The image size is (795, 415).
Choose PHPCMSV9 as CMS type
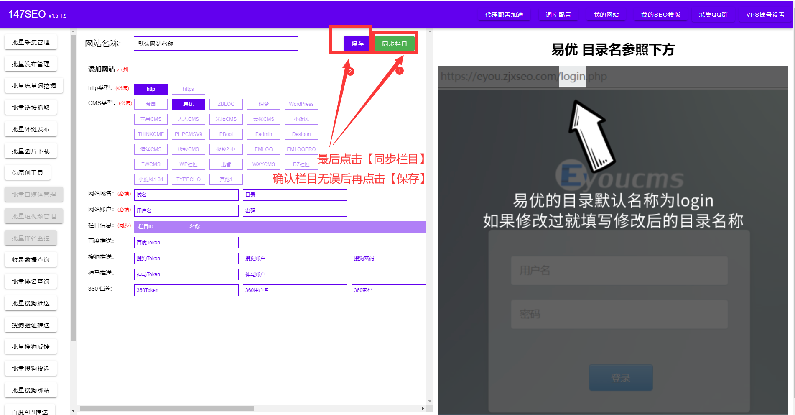[x=189, y=134]
